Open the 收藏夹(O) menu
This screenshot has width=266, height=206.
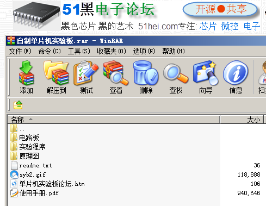112,51
